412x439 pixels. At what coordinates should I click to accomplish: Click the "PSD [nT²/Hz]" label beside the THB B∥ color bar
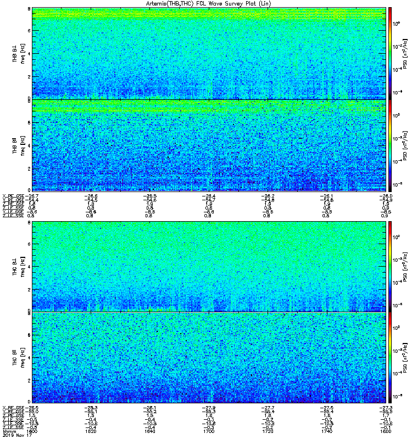tap(405, 145)
